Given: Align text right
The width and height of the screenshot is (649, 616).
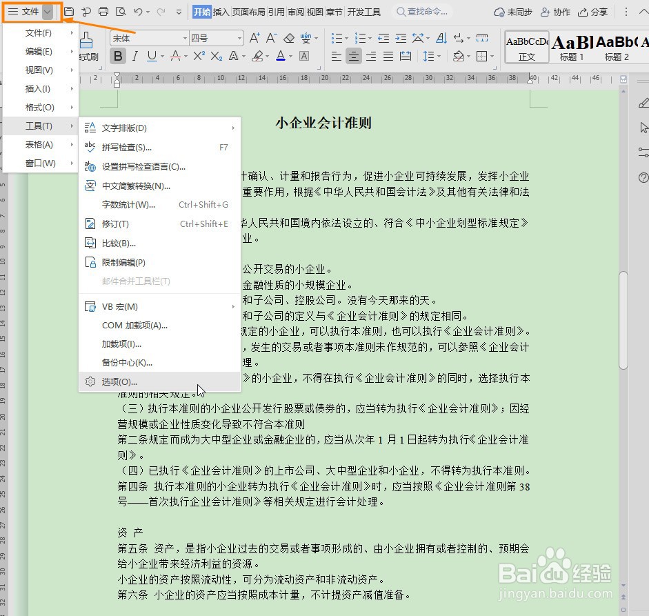Looking at the screenshot, I should 371,57.
